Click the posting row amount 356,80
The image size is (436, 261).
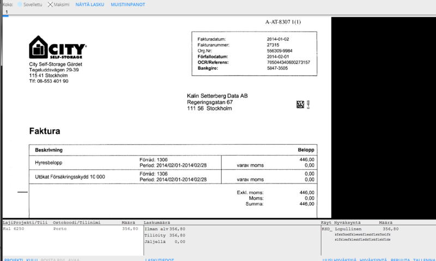130,229
